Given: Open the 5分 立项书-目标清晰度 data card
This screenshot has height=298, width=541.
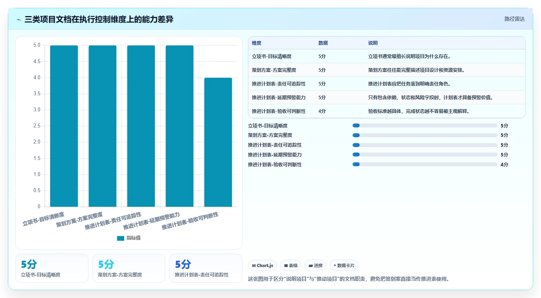Looking at the screenshot, I should coord(52,268).
